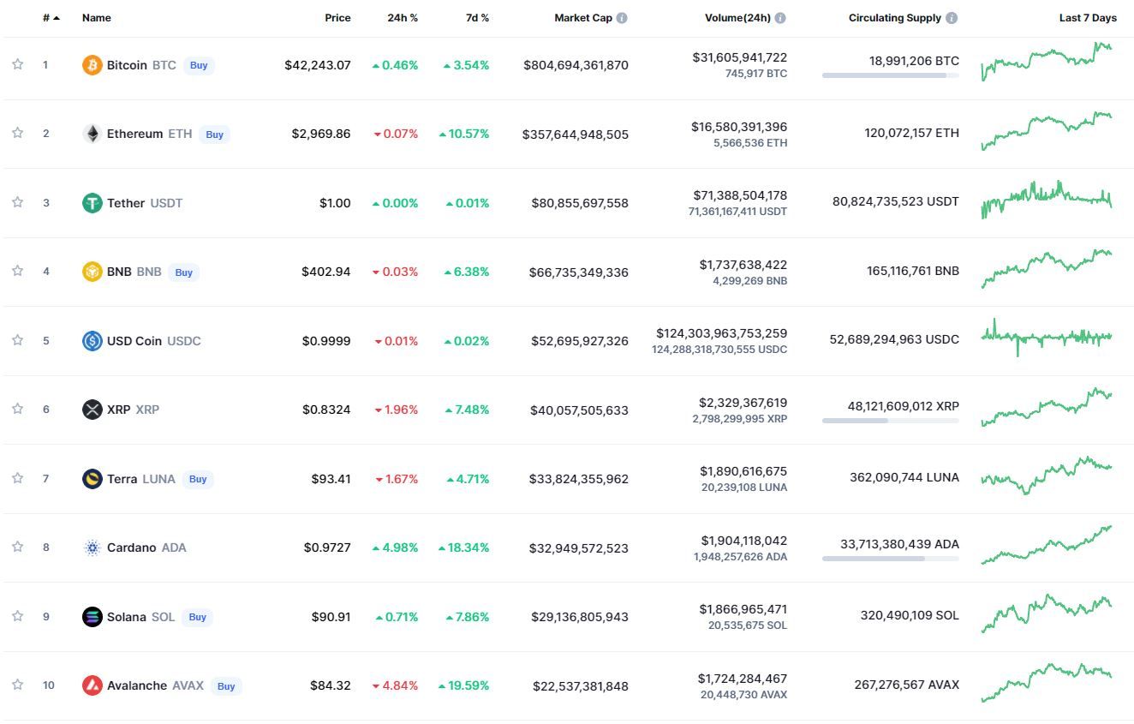Star XRP for the watchlist
This screenshot has height=724, width=1134.
[17, 409]
